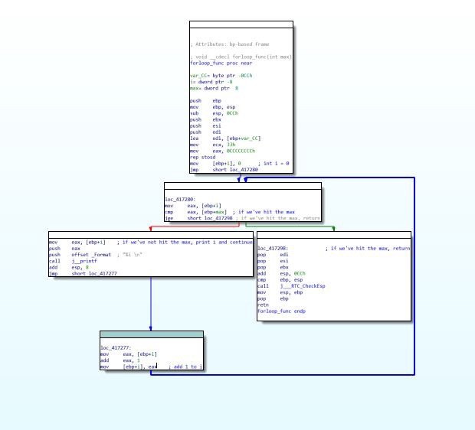Screen dimensions: 475x430
Task: Select the 'loc_417298:' label
Action: [x=273, y=249]
